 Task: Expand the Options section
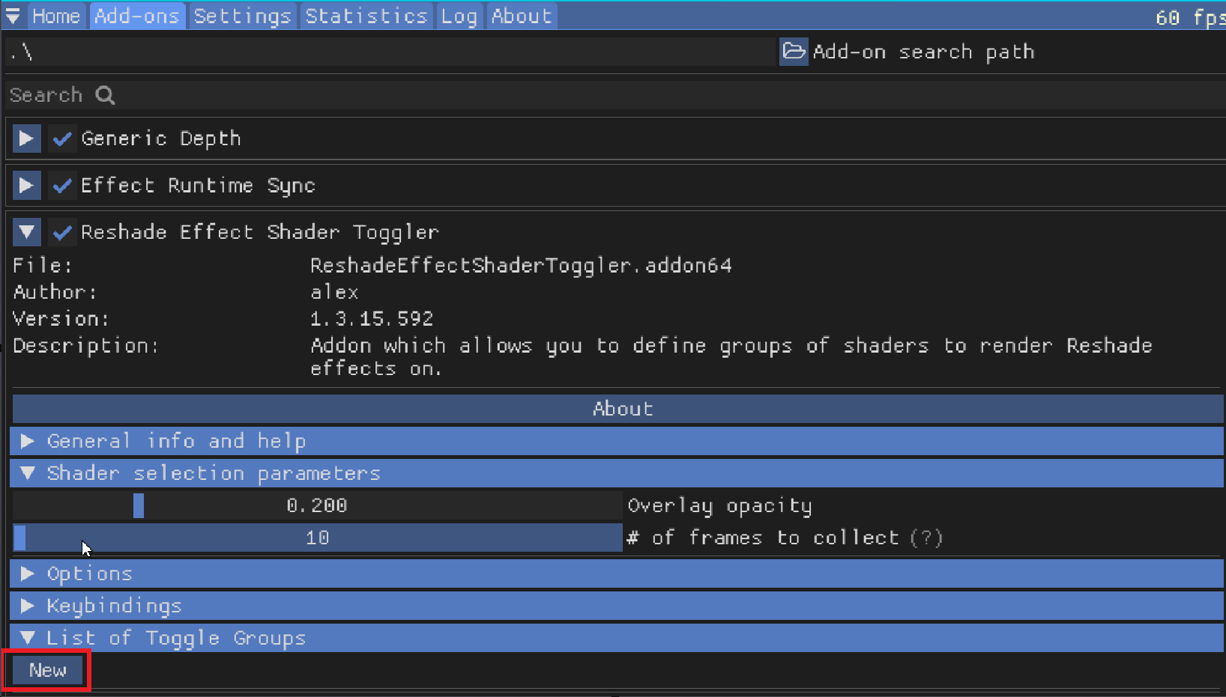pyautogui.click(x=617, y=573)
